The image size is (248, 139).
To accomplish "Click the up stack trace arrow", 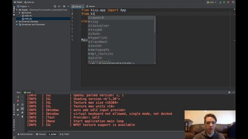I will click(22, 97).
